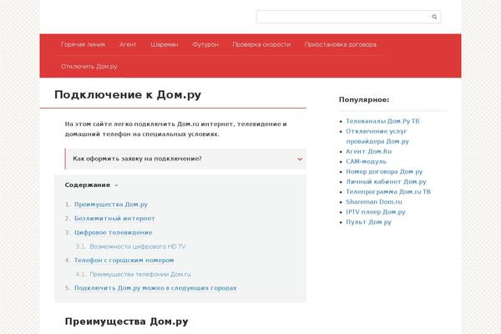Open the Телепрограмма Дом.ru ТВ link
Image resolution: width=501 pixels, height=334 pixels.
[388, 192]
